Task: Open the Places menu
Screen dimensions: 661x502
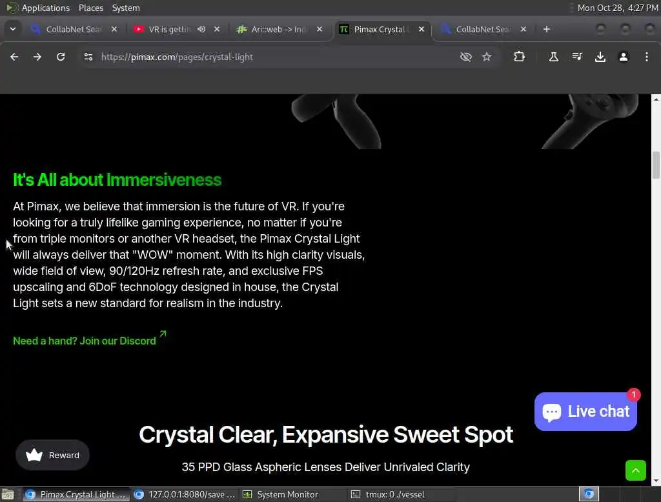Action: (90, 8)
